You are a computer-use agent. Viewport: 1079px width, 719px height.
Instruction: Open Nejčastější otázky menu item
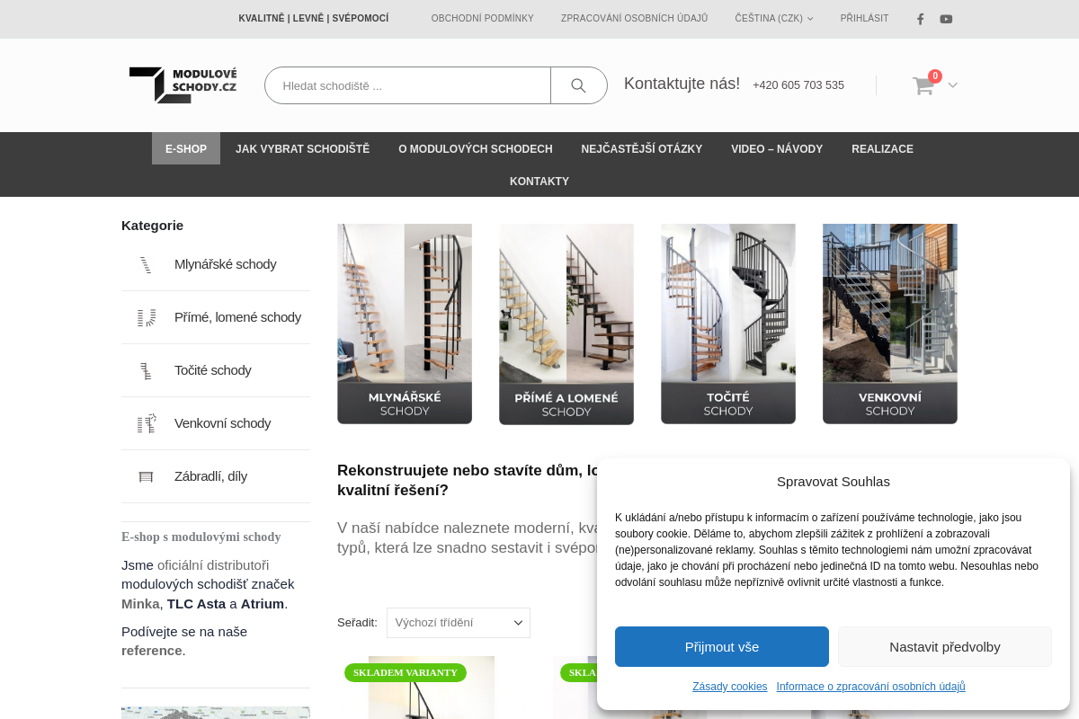642,148
